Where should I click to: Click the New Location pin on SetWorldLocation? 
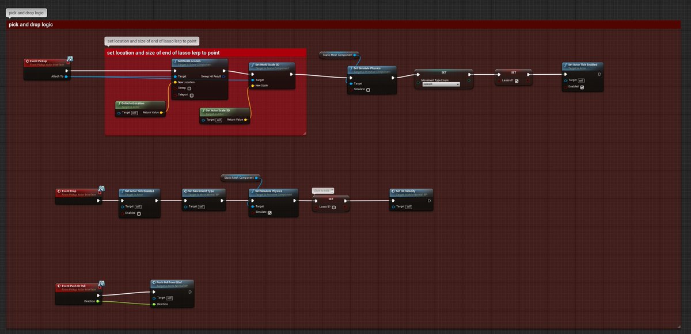coord(175,82)
